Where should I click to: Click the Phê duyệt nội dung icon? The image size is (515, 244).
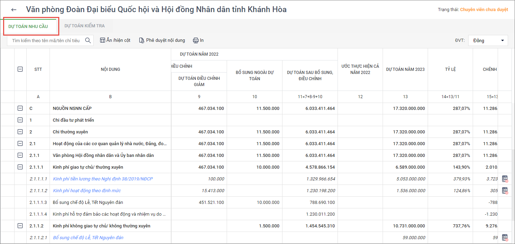141,40
